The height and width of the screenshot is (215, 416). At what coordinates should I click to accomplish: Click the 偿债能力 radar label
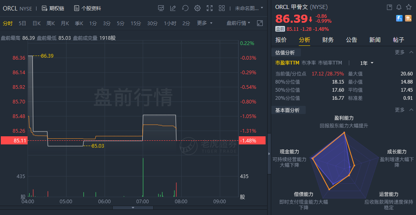coord(304,194)
